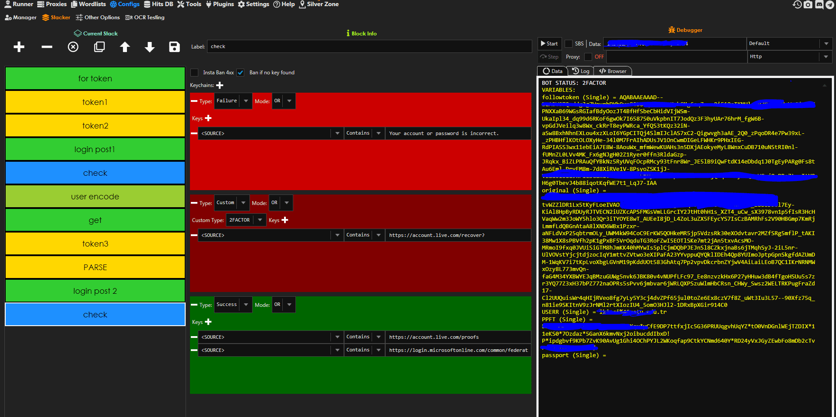Click the clone block icon
This screenshot has width=836, height=417.
99,47
